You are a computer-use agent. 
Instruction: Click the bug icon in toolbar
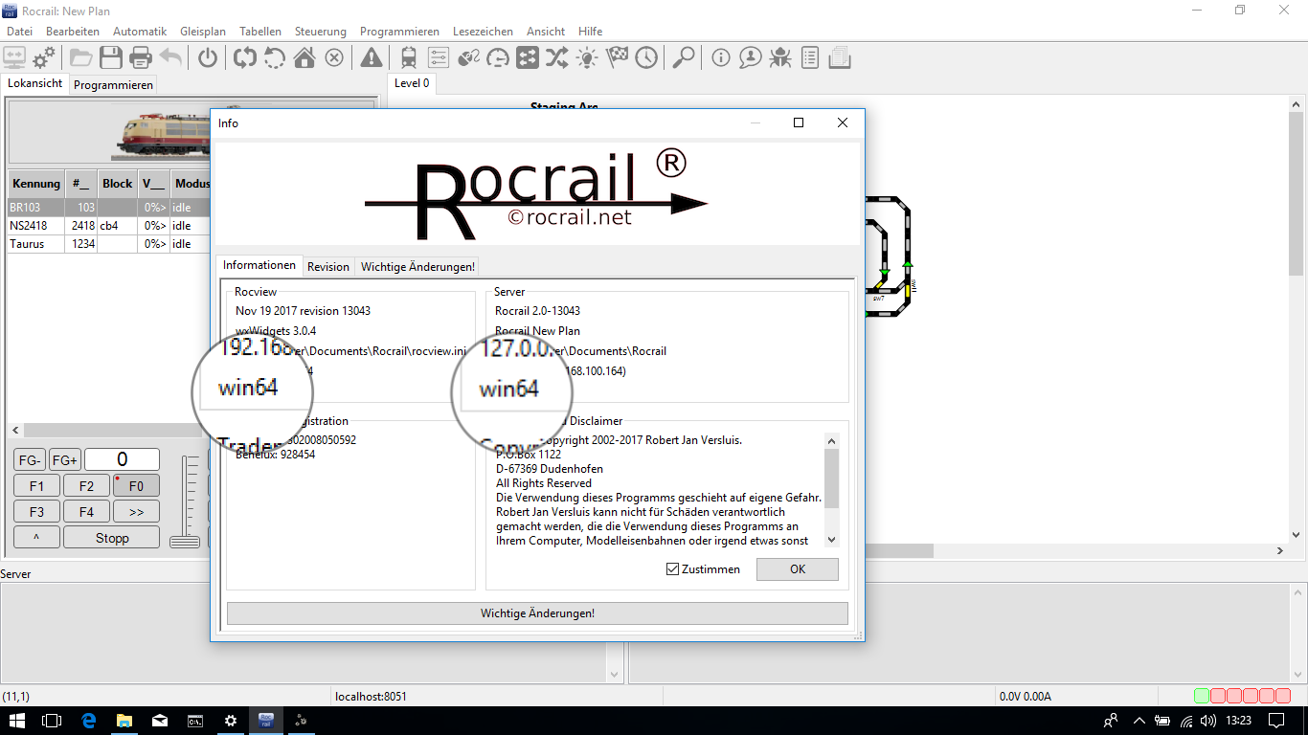pos(780,58)
